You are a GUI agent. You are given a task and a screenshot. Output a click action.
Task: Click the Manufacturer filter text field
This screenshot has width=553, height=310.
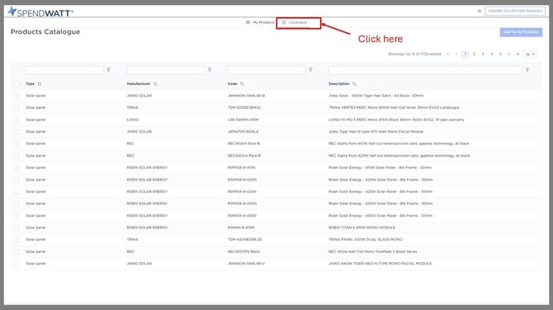pyautogui.click(x=165, y=70)
